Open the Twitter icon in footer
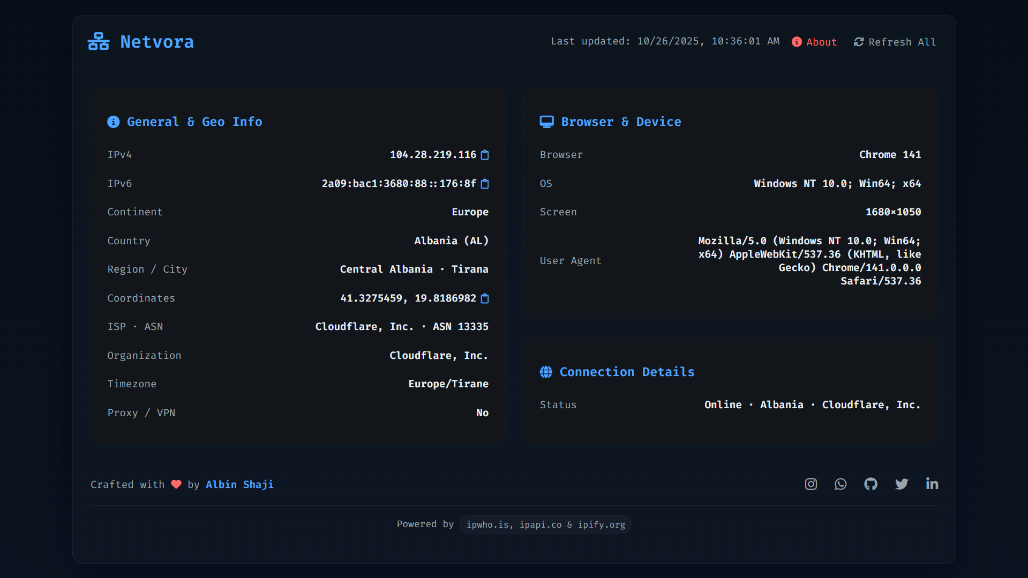Viewport: 1028px width, 578px height. click(x=902, y=484)
